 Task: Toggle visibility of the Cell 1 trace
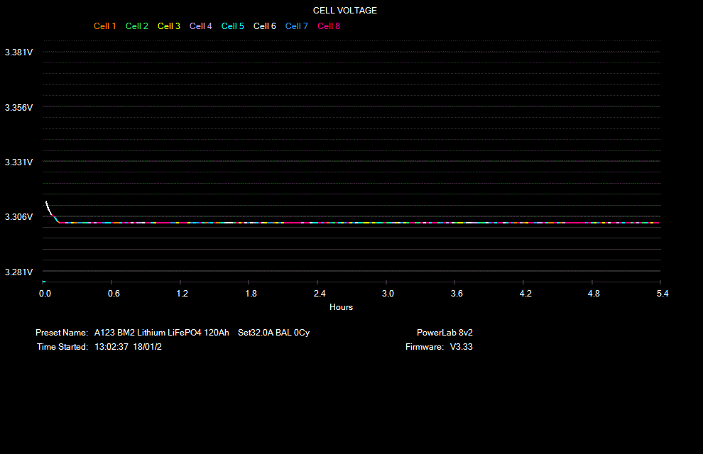coord(105,26)
